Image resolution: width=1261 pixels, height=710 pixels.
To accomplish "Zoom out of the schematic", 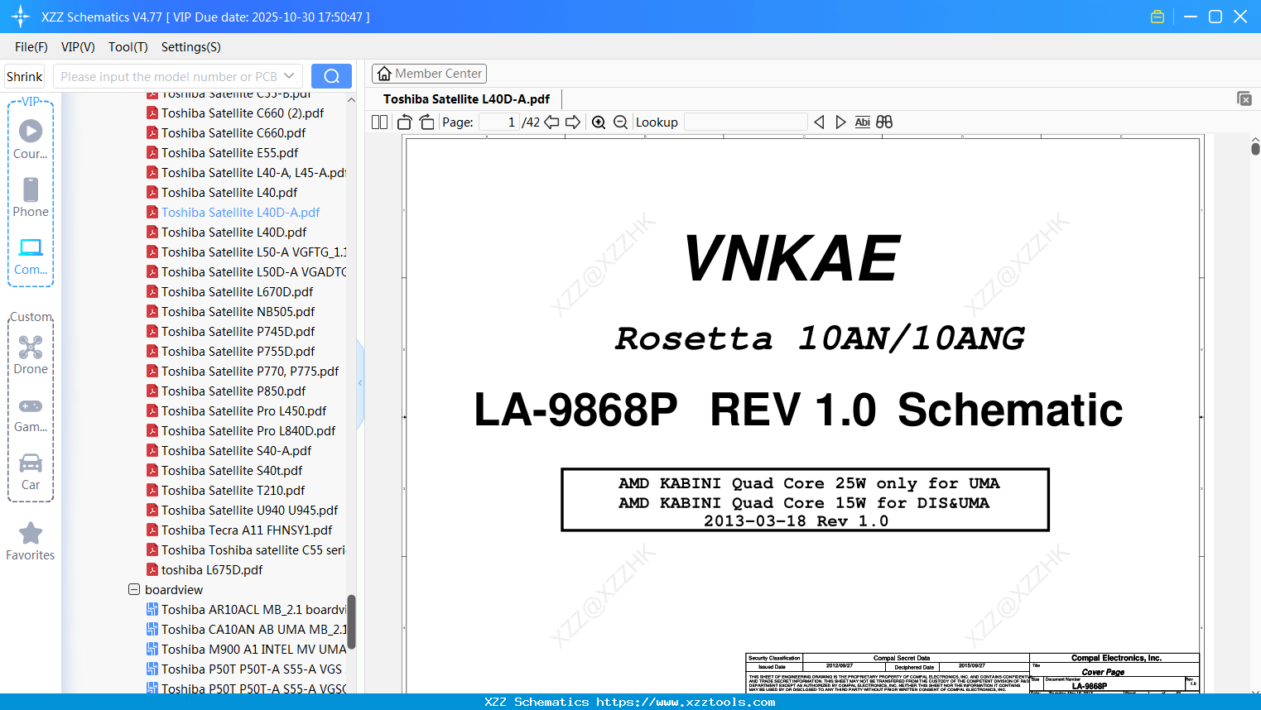I will pos(620,122).
